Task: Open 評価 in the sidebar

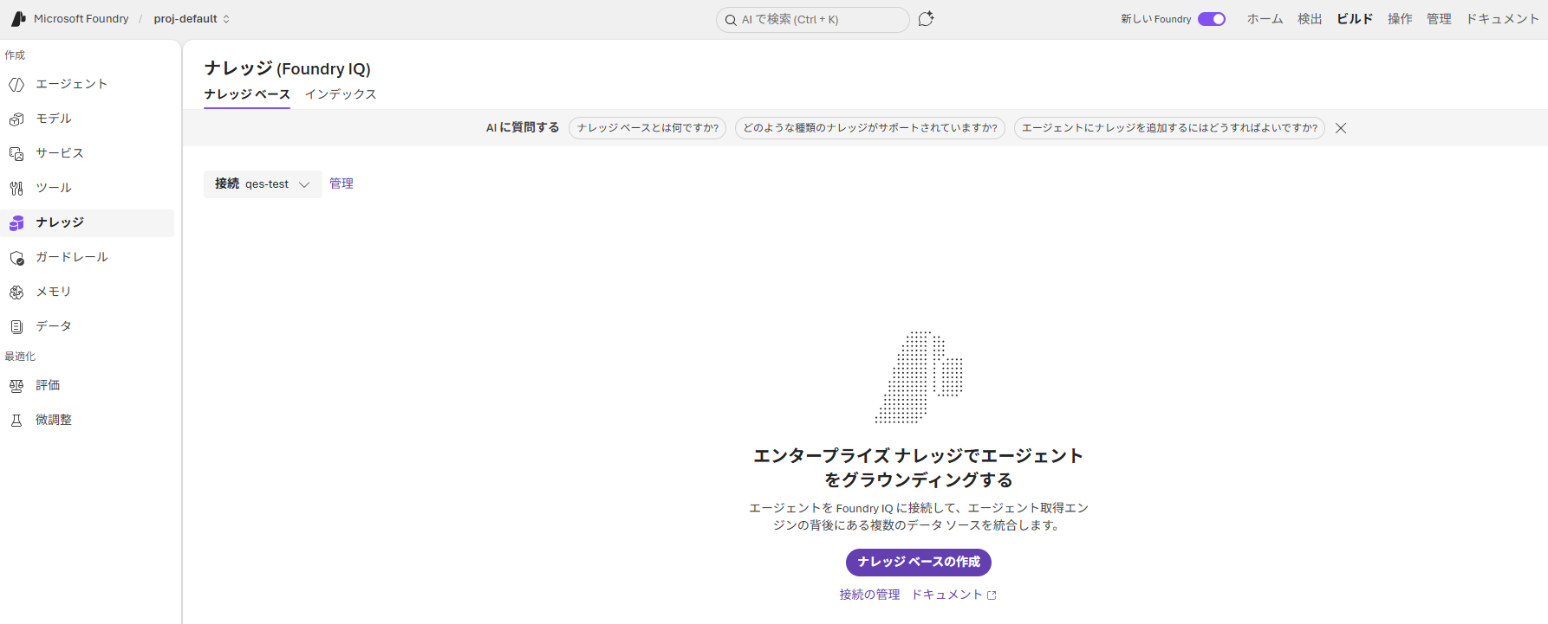Action: (x=87, y=386)
